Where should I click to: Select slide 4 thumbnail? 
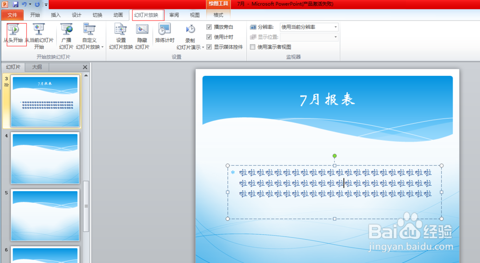[45, 158]
